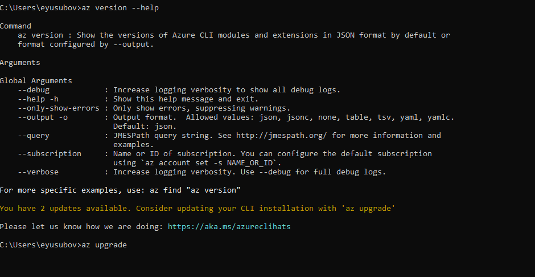
Task: Select the --query argument text
Action: 34,136
